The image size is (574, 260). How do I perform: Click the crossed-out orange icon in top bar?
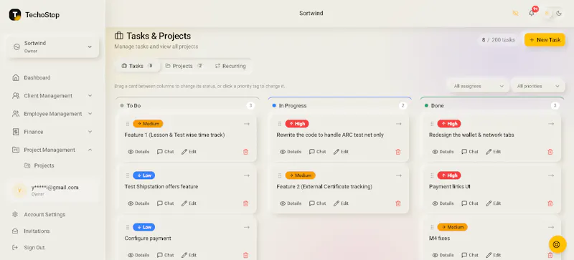515,13
